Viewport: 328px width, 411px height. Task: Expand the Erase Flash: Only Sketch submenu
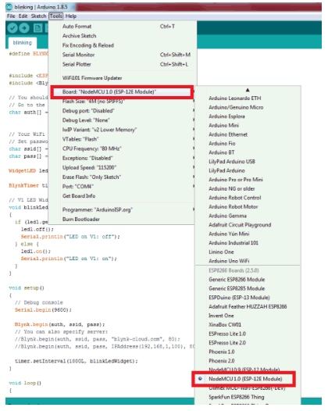point(122,177)
